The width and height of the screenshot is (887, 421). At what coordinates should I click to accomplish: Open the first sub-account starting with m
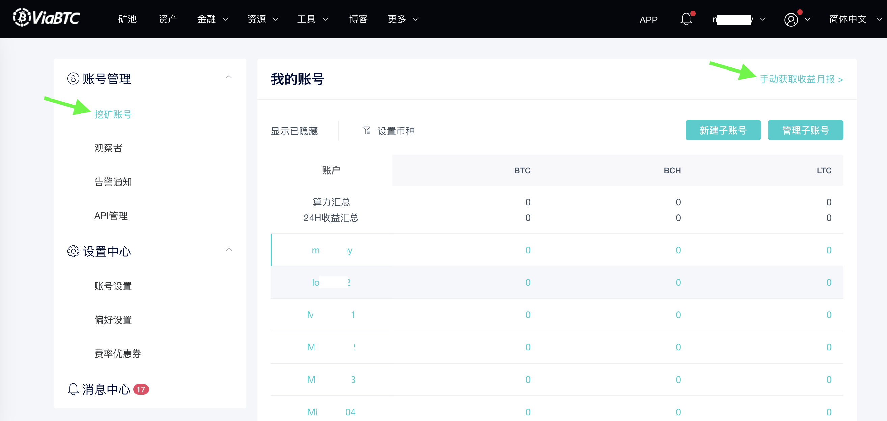click(332, 250)
